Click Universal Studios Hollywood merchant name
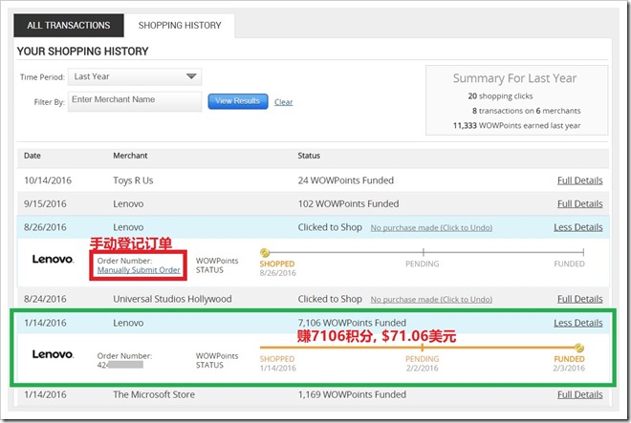Screen dimensions: 631x423 [172, 299]
